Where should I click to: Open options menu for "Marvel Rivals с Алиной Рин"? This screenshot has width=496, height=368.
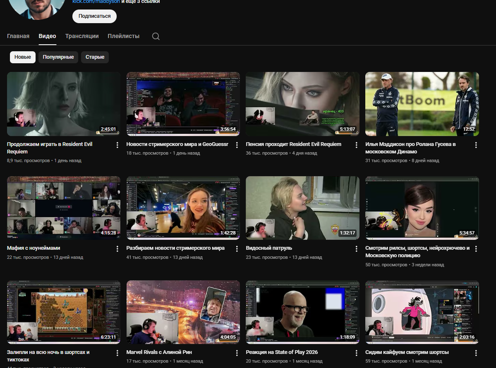point(237,353)
